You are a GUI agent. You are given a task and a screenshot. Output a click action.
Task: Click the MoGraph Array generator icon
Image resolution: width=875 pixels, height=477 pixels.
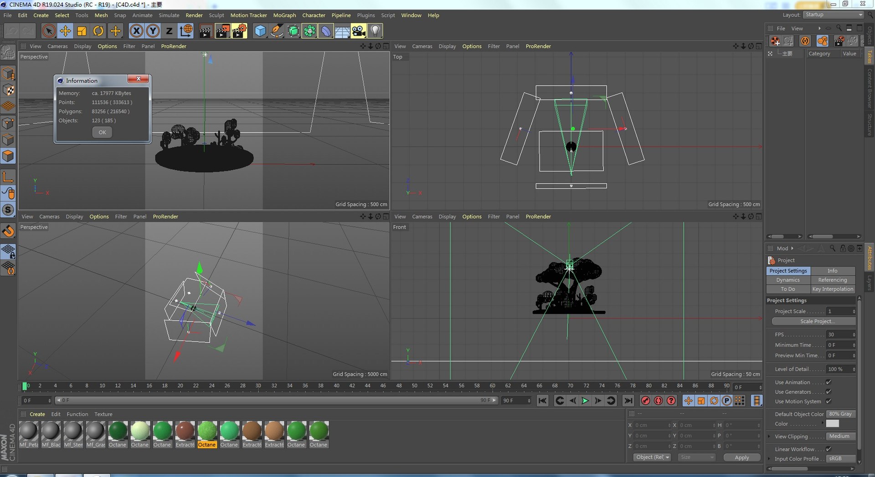309,31
